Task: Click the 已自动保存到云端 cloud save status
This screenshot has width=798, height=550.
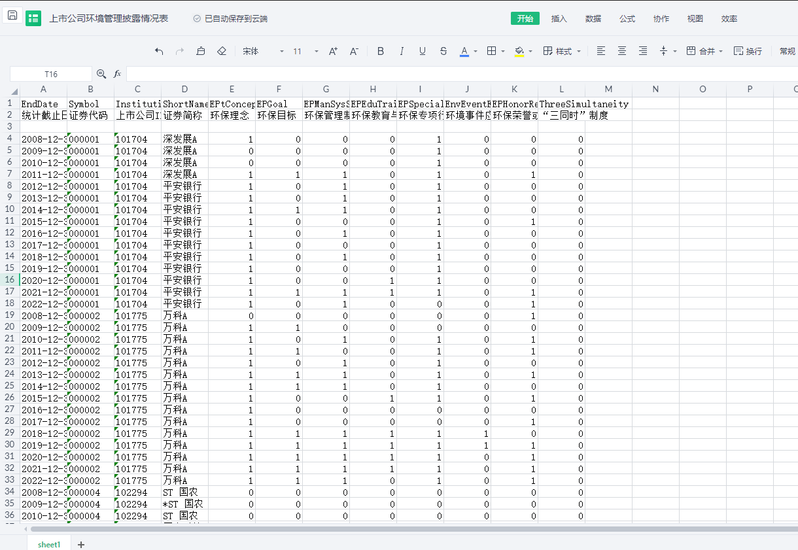Action: click(230, 18)
